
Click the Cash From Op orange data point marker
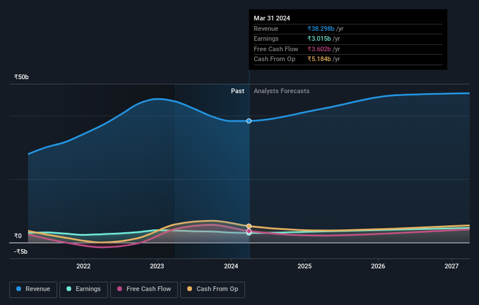tap(249, 226)
